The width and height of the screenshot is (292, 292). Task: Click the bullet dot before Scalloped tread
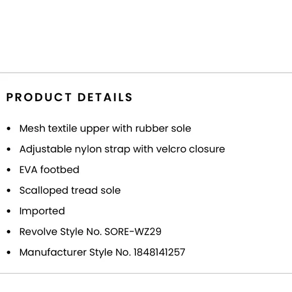coord(9,191)
